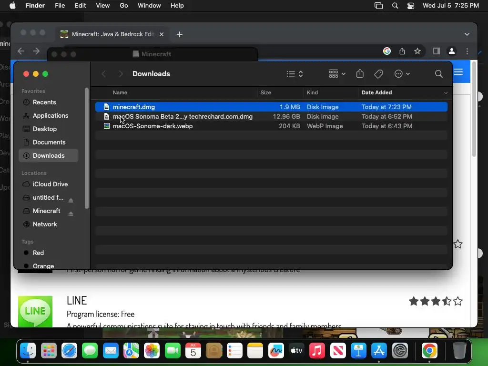Select Downloads in the Finder sidebar
488x366 pixels.
point(49,156)
